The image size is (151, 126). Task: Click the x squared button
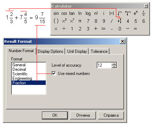(64, 21)
